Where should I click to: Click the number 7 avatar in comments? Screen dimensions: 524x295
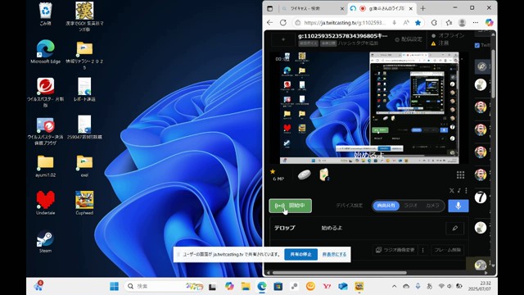[481, 197]
